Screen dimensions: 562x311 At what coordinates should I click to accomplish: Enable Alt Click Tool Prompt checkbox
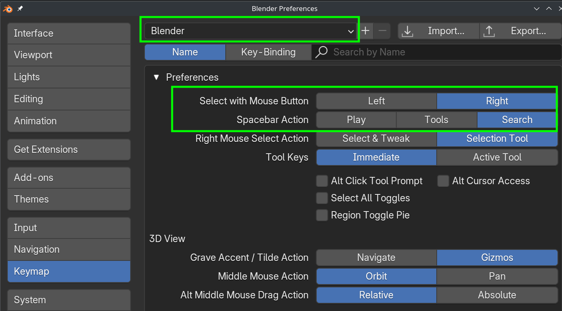point(322,181)
